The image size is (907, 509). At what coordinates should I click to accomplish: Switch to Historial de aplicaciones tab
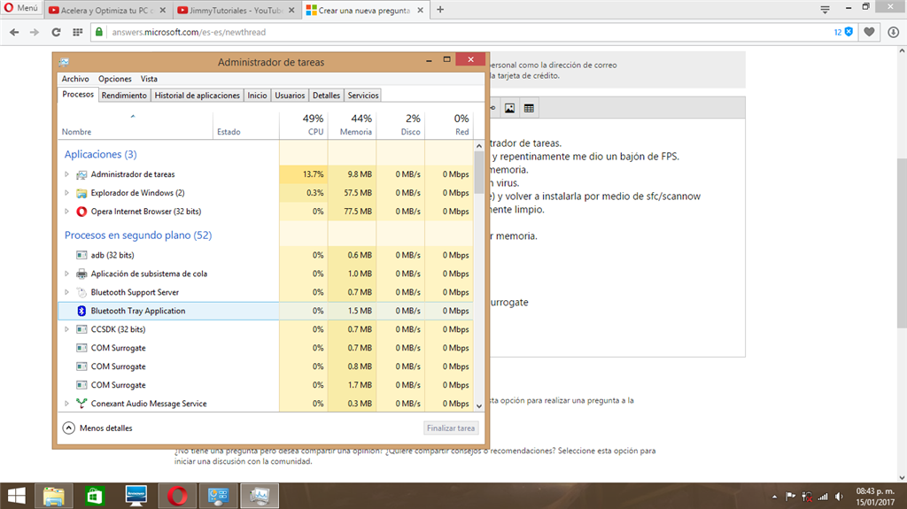[x=198, y=96]
